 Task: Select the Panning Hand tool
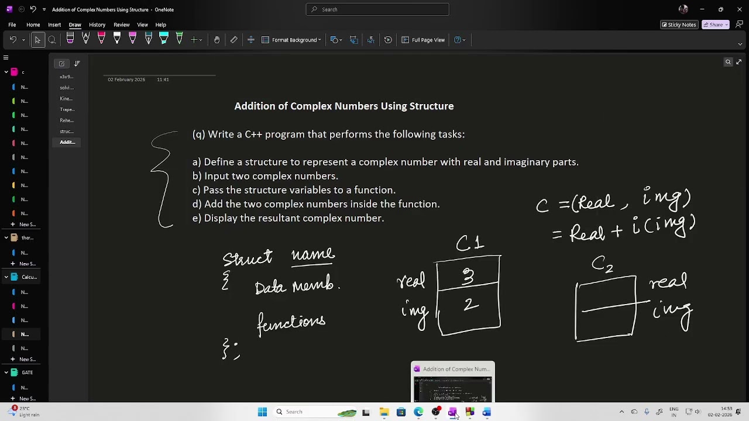tap(217, 40)
